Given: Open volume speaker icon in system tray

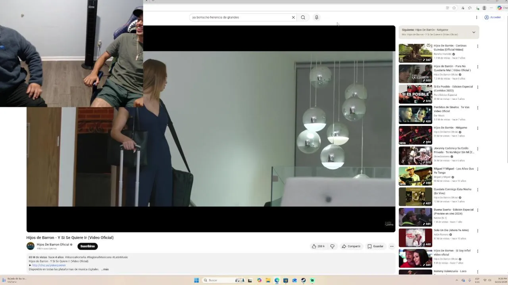Looking at the screenshot, I should pos(490,280).
